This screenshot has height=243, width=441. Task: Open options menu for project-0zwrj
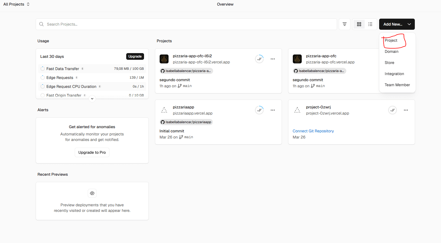406,110
